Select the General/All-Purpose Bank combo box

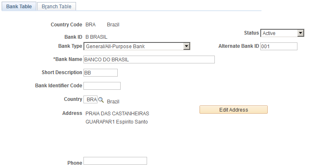click(137, 47)
